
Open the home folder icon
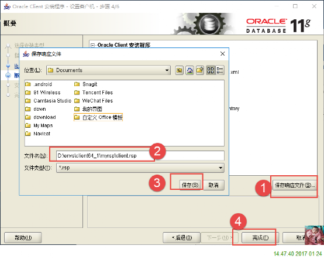189,70
